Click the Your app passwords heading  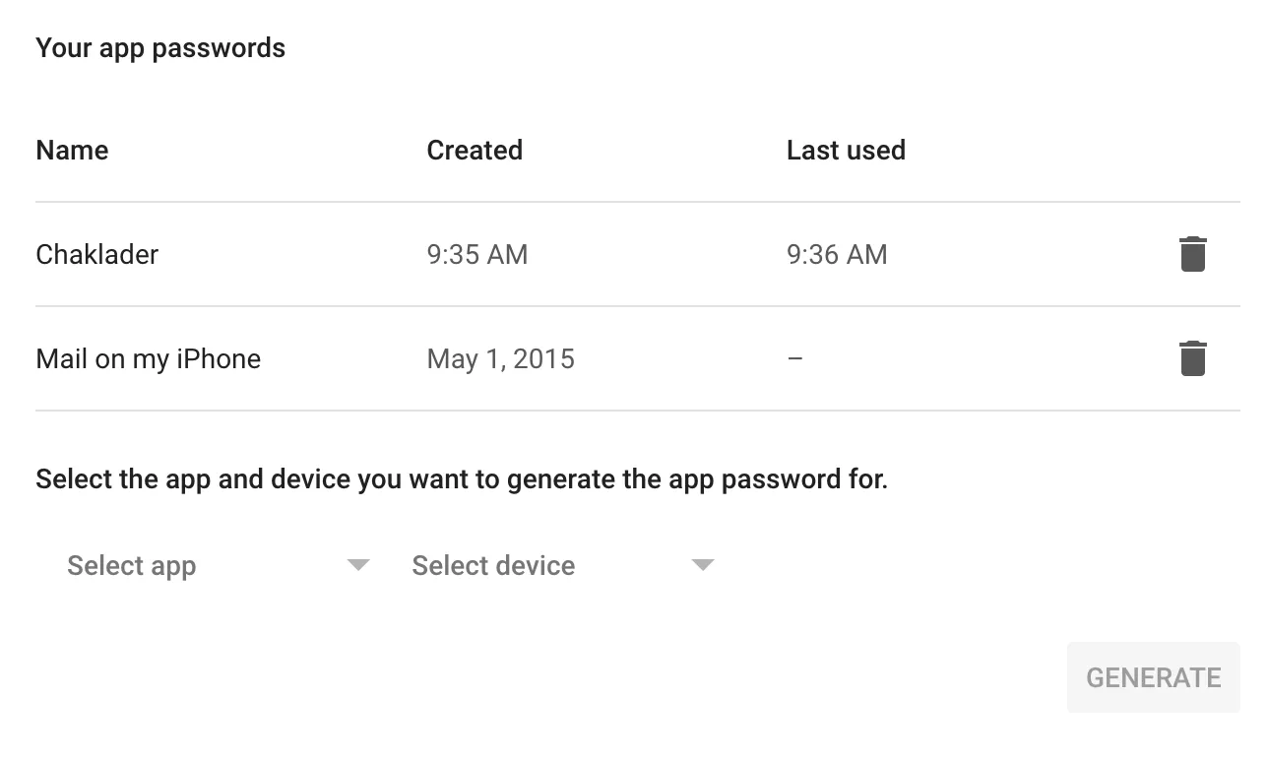click(x=160, y=48)
